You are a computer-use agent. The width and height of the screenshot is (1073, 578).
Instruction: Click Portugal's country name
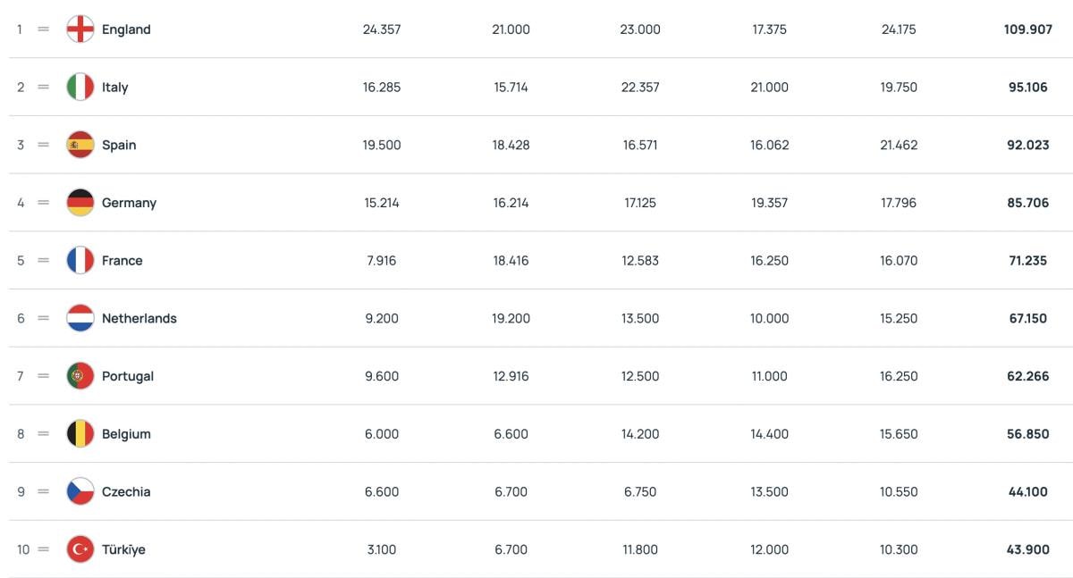(x=128, y=376)
